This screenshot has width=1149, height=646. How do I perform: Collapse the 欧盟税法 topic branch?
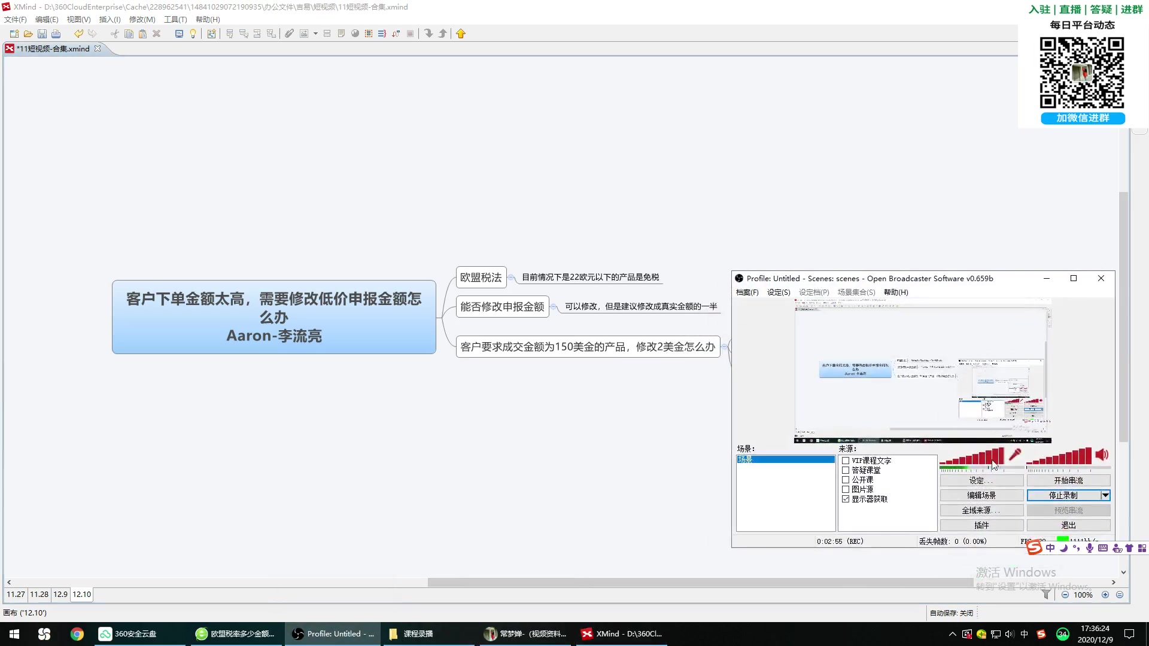[512, 278]
